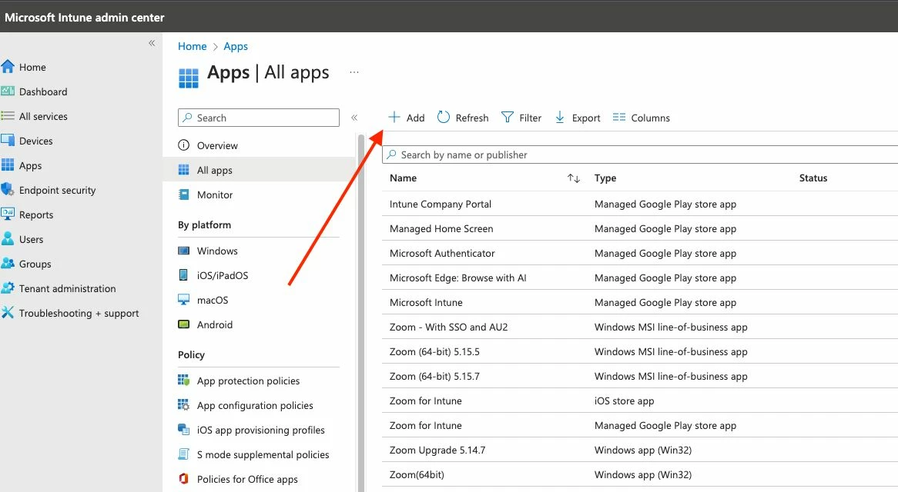
Task: Click the Groups people icon
Action: click(8, 264)
